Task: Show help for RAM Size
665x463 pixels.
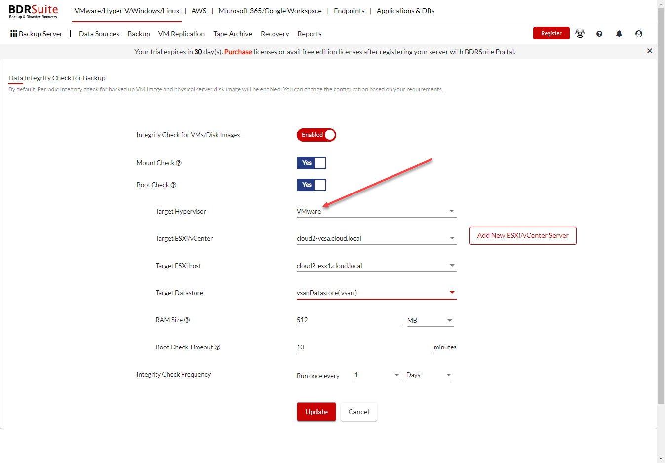Action: (x=187, y=320)
